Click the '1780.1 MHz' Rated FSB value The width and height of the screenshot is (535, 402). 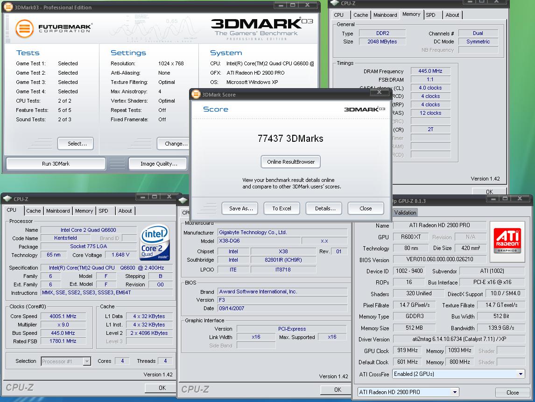click(x=63, y=341)
